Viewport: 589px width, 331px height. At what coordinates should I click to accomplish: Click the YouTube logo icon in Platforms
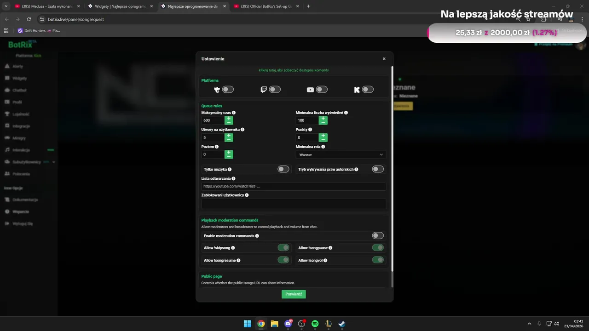310,90
